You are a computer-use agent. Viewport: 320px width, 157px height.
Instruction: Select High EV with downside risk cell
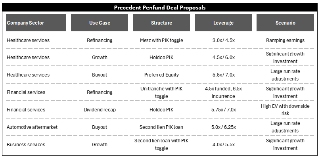click(285, 110)
